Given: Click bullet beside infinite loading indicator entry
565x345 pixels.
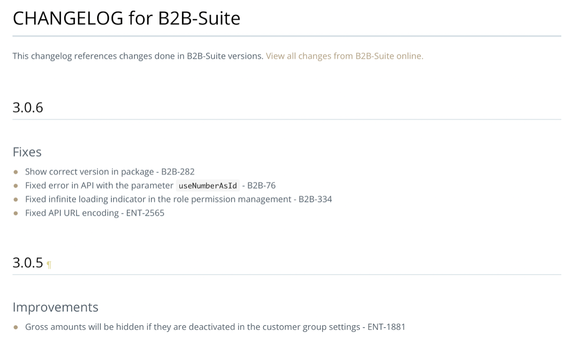Looking at the screenshot, I should [x=16, y=199].
